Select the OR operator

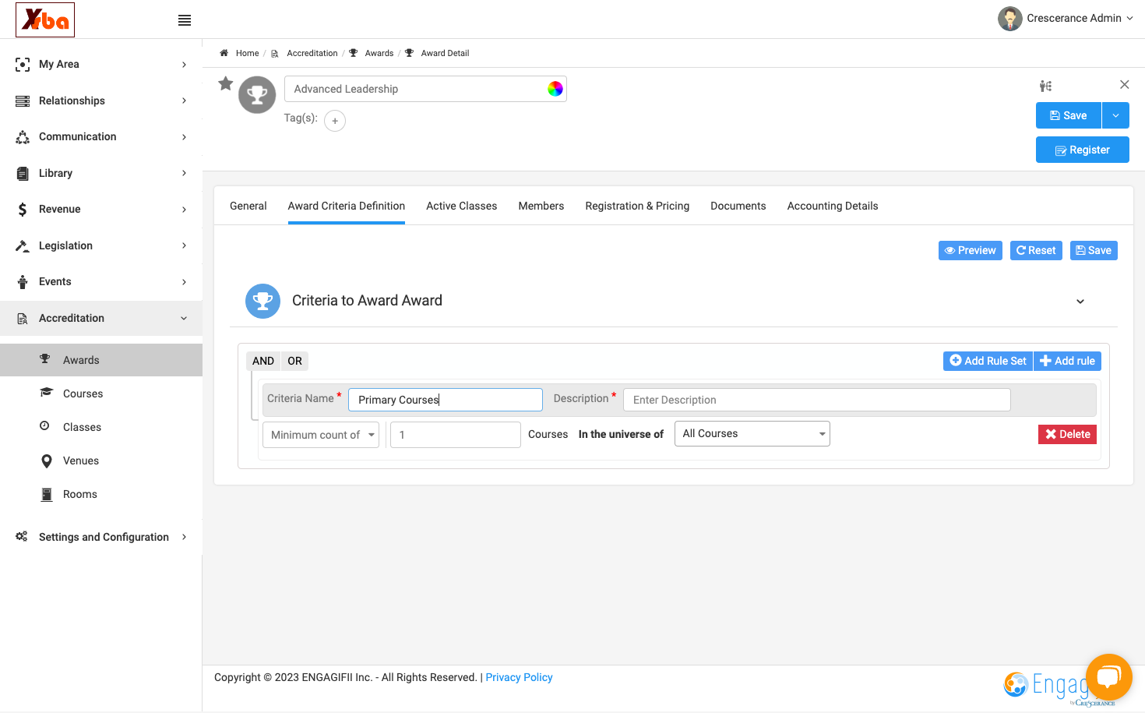(294, 361)
